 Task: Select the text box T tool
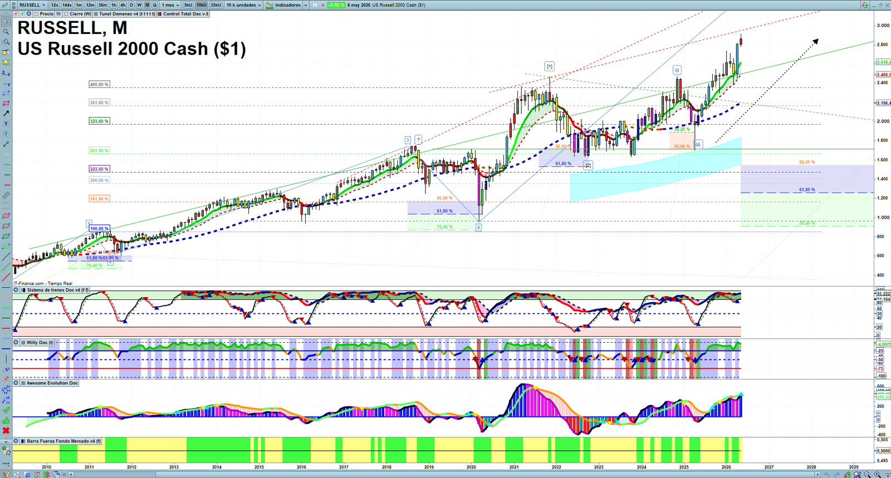pyautogui.click(x=6, y=124)
